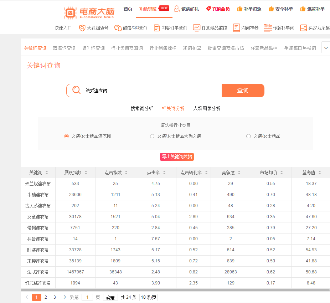Select the 女装/女士精品连衣裙 radio button
Viewport: 330px width, 303px height.
pos(66,136)
